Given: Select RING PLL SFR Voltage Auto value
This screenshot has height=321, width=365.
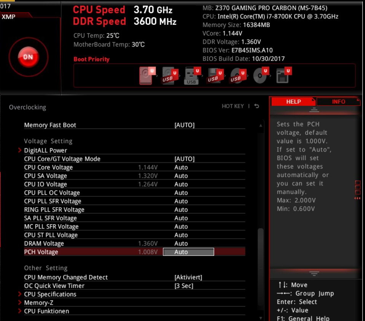Looking at the screenshot, I should tap(181, 210).
